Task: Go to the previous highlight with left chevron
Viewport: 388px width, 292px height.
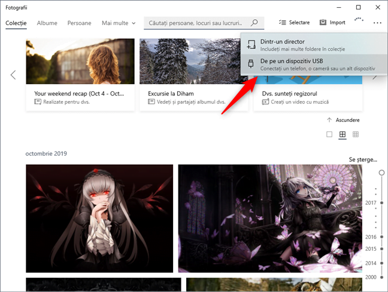Action: 13,75
